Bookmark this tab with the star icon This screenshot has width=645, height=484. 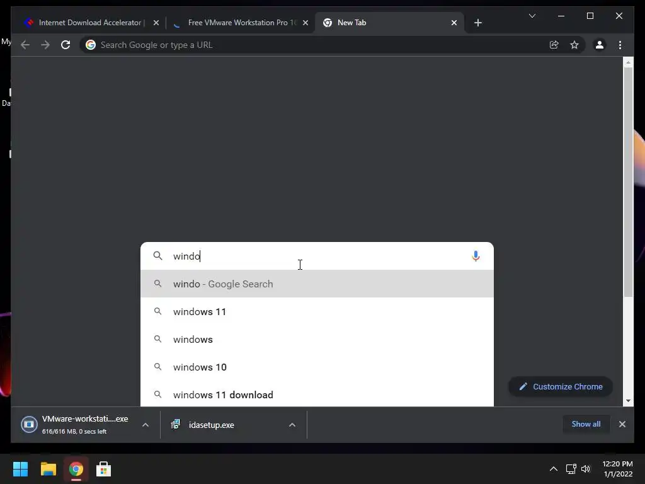point(574,45)
